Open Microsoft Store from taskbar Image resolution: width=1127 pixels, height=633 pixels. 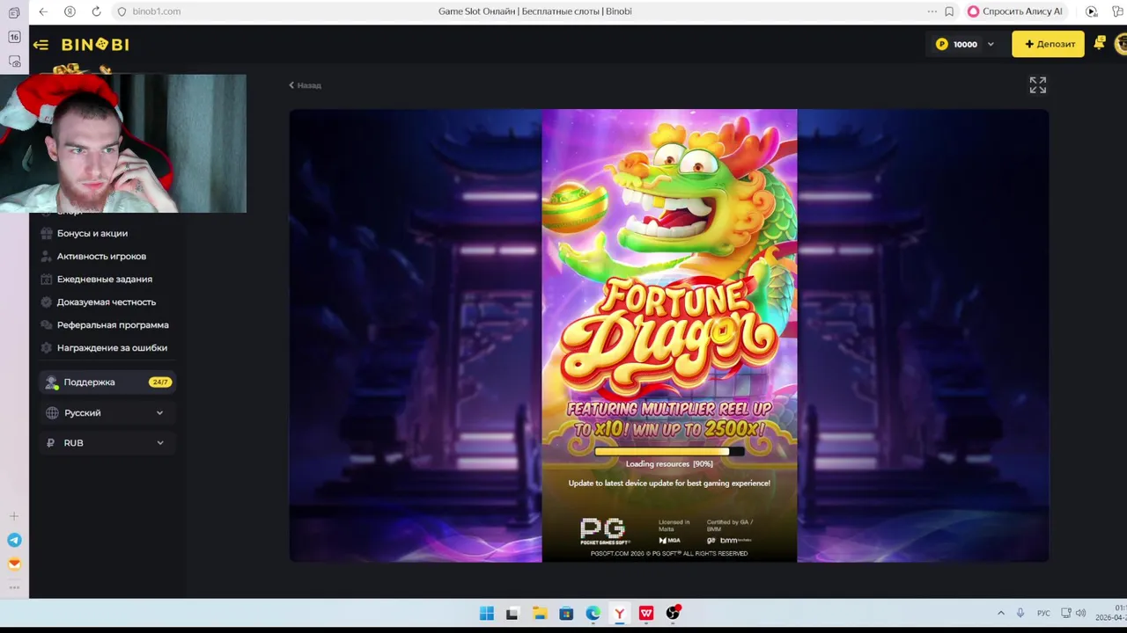pyautogui.click(x=566, y=614)
